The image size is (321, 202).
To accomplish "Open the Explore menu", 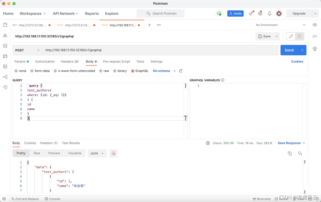I will 112,14.
